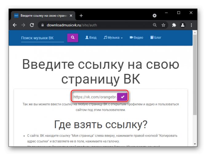Select the Введите ссылку browser tab
206x158 pixels.
tap(43, 16)
